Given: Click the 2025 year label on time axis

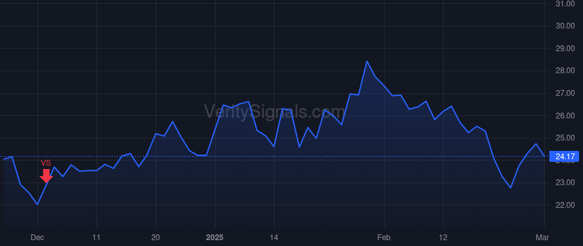Looking at the screenshot, I should point(215,238).
